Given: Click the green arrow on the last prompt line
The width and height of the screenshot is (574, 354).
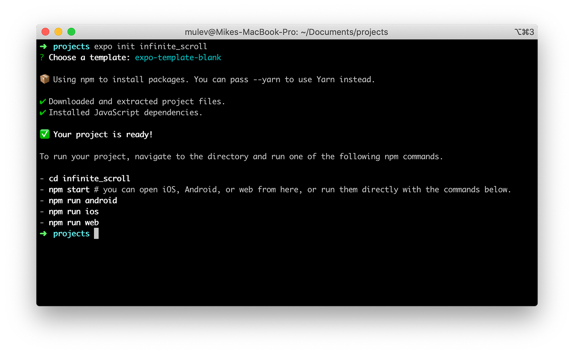Looking at the screenshot, I should point(43,233).
